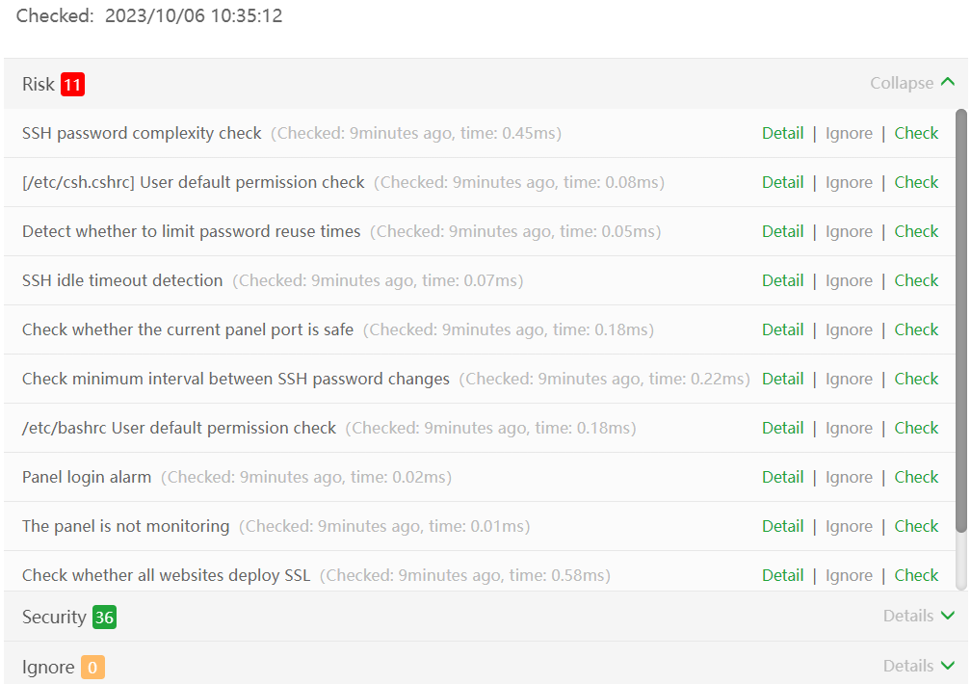Screen dimensions: 971x684
Task: Click the red Risk count badge
Action: click(72, 85)
